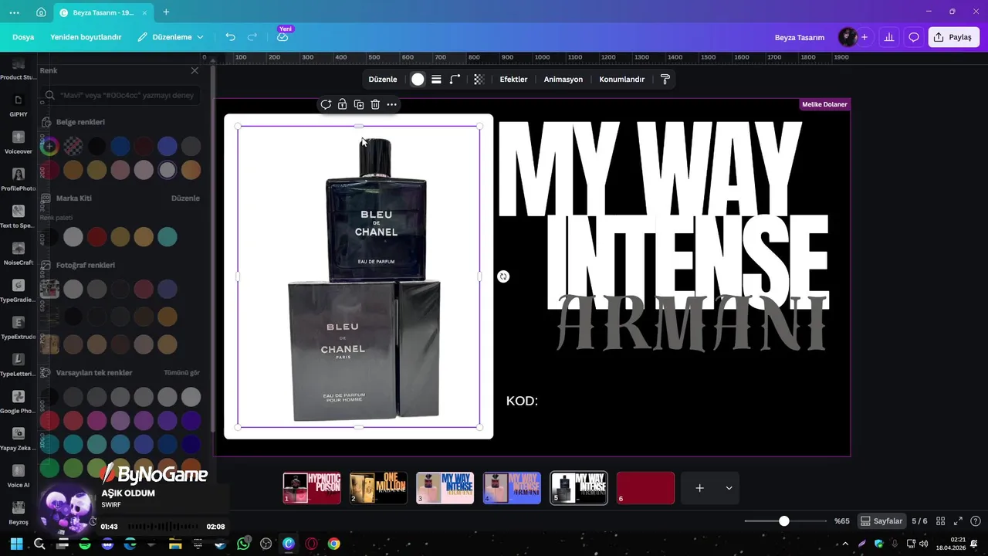Click the user avatar in header

point(848,37)
